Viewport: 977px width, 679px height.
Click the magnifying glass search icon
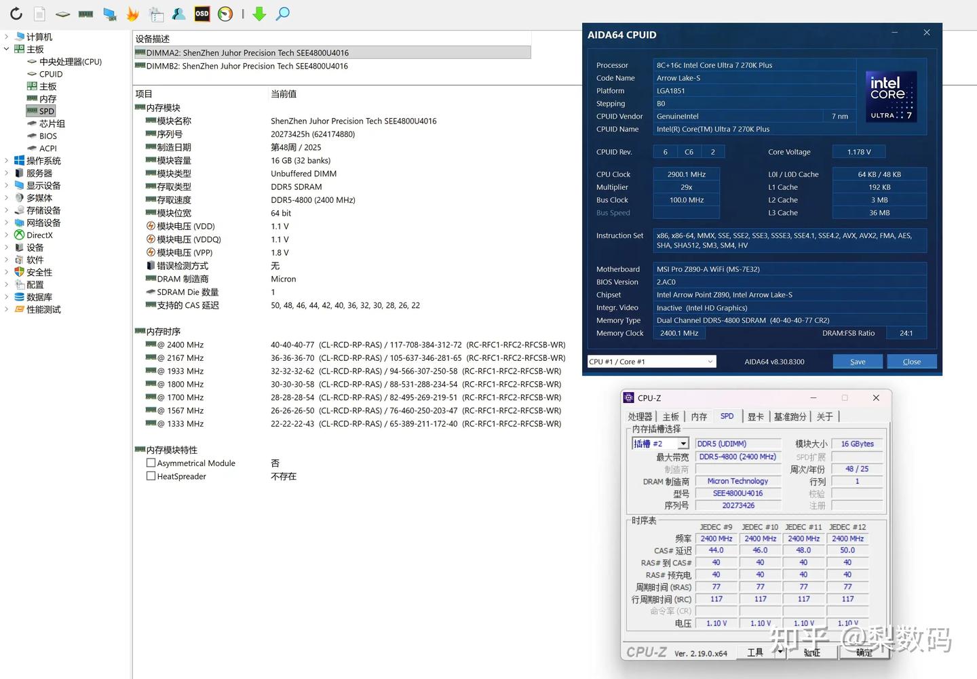pyautogui.click(x=283, y=14)
